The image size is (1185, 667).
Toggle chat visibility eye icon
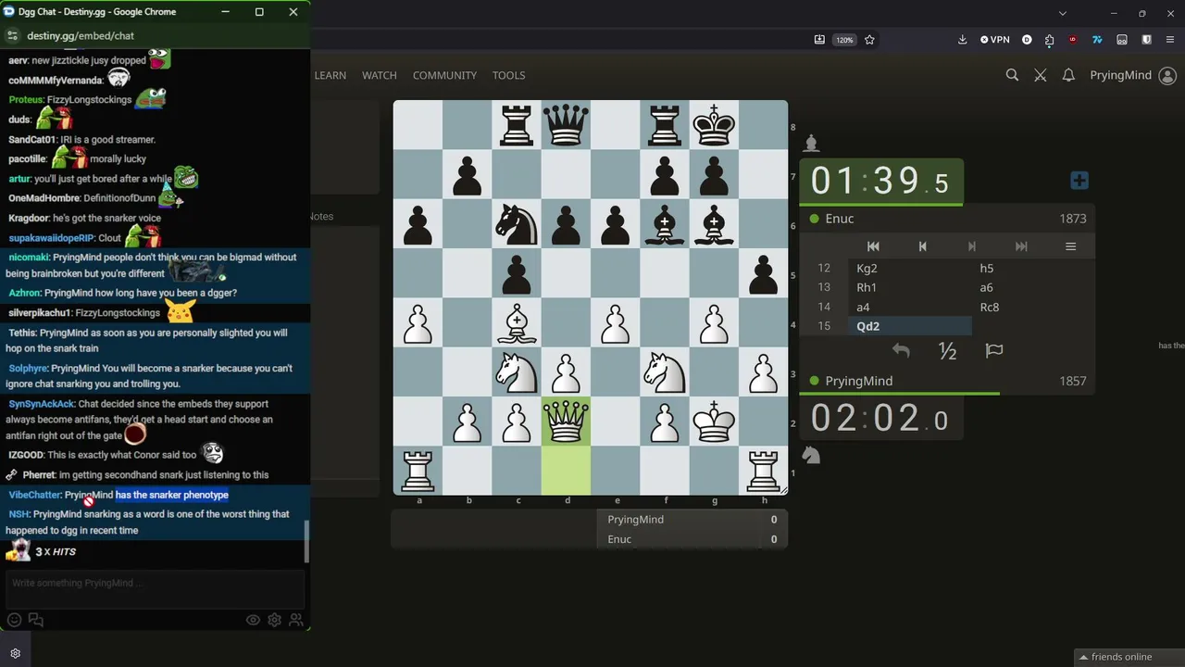click(x=253, y=620)
